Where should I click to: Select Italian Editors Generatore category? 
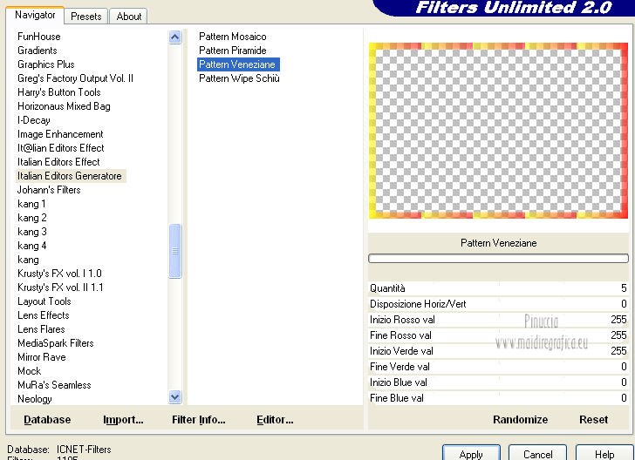tap(70, 176)
